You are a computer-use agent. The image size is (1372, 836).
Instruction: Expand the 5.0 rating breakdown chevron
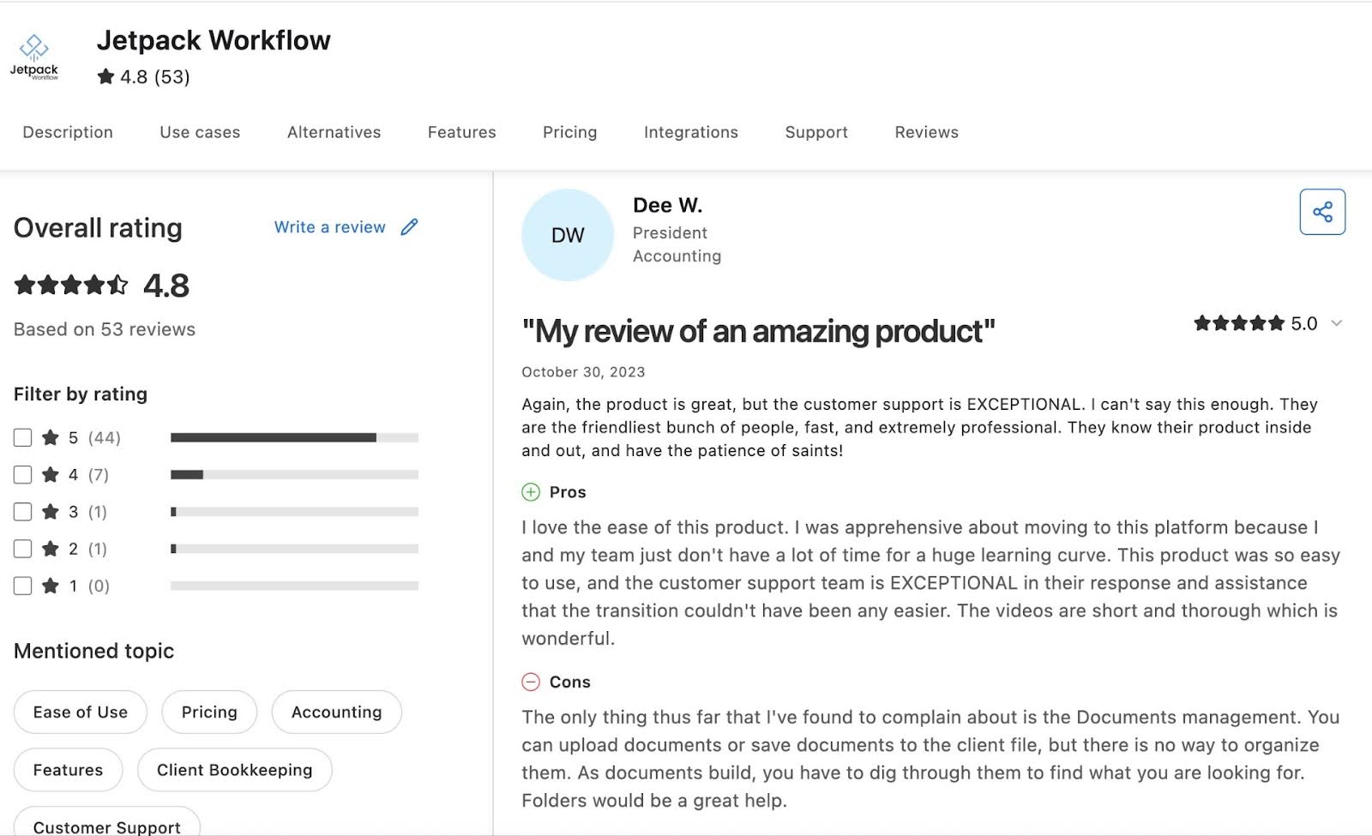[1336, 324]
